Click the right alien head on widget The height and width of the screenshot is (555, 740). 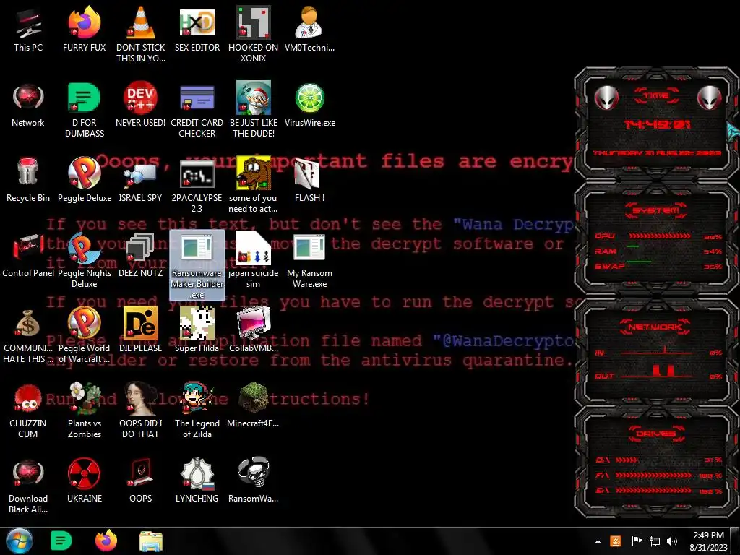(710, 98)
